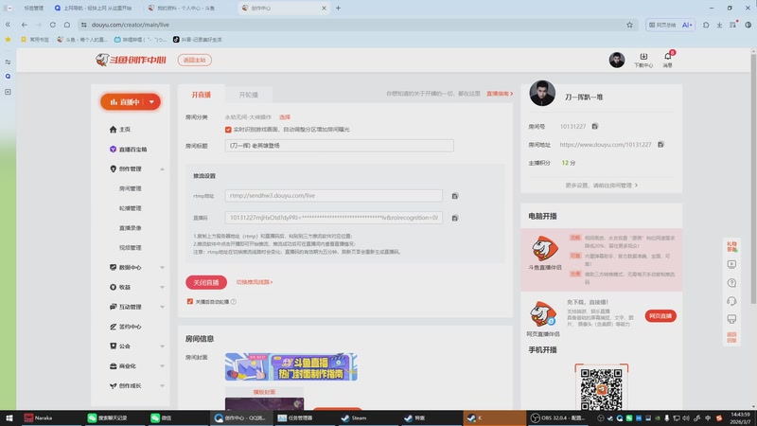Screen dimensions: 757x426
Task: Open the Windows Start menu
Action: 9,417
